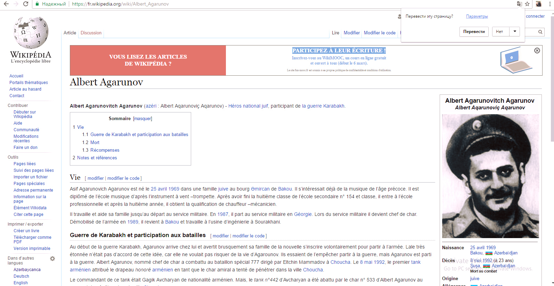Open juive link in Origine row
The image size is (554, 286).
tap(475, 278)
